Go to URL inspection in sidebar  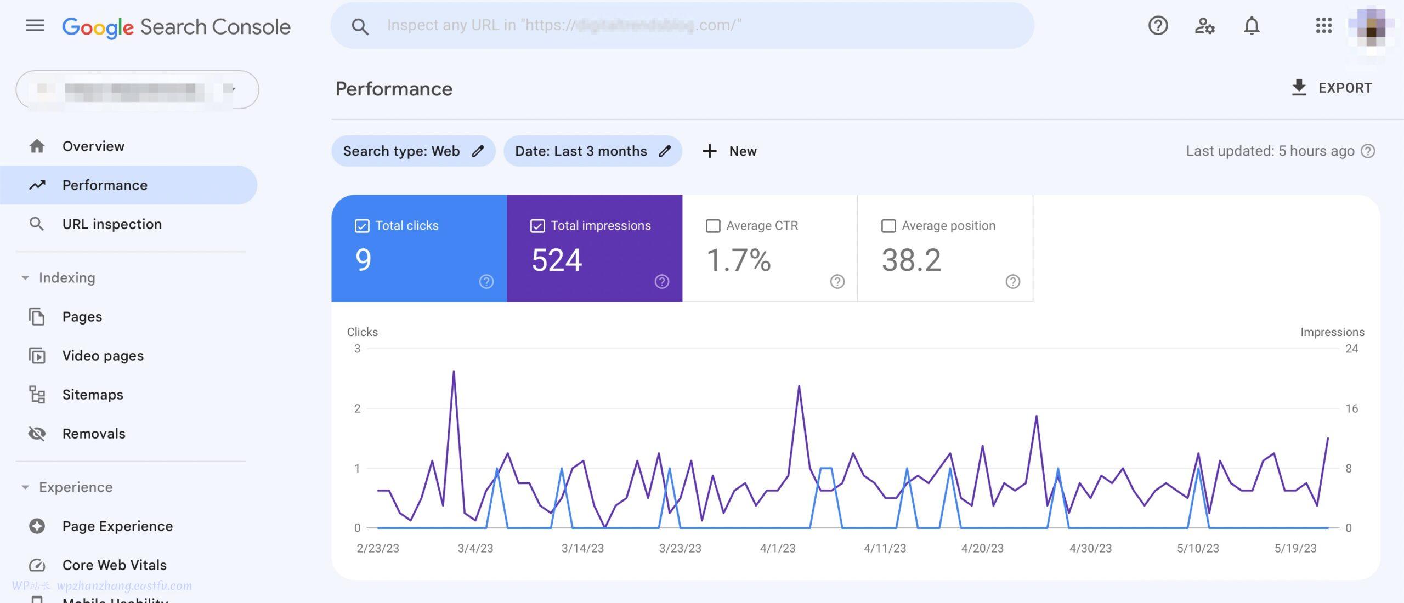click(x=112, y=224)
